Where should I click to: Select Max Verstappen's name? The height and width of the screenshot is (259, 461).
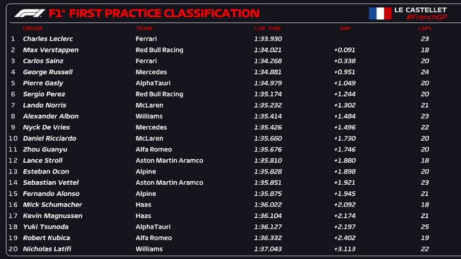(50, 50)
